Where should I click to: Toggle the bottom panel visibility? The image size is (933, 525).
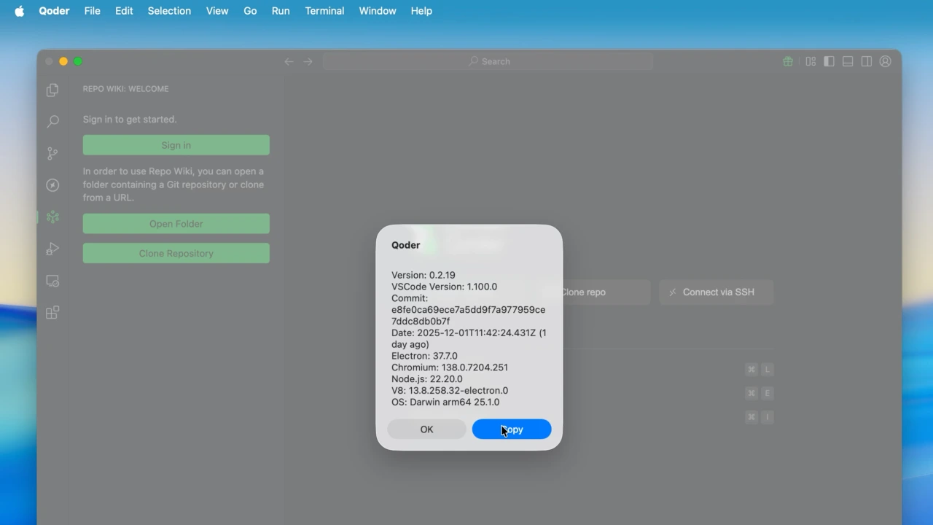[x=848, y=62]
